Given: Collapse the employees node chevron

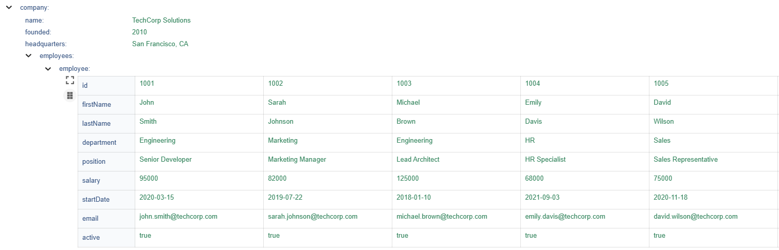Looking at the screenshot, I should (28, 56).
